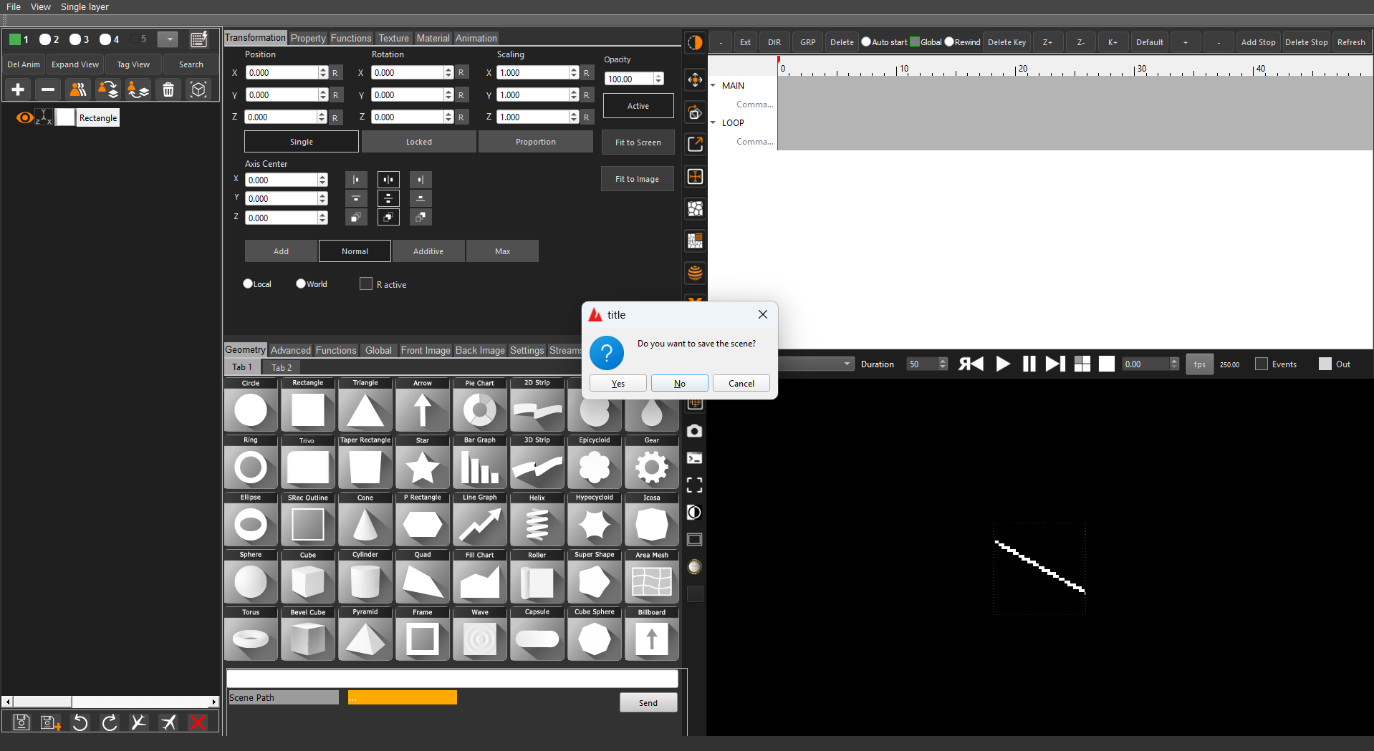Enable the R active checkbox
The image size is (1374, 751).
point(366,284)
